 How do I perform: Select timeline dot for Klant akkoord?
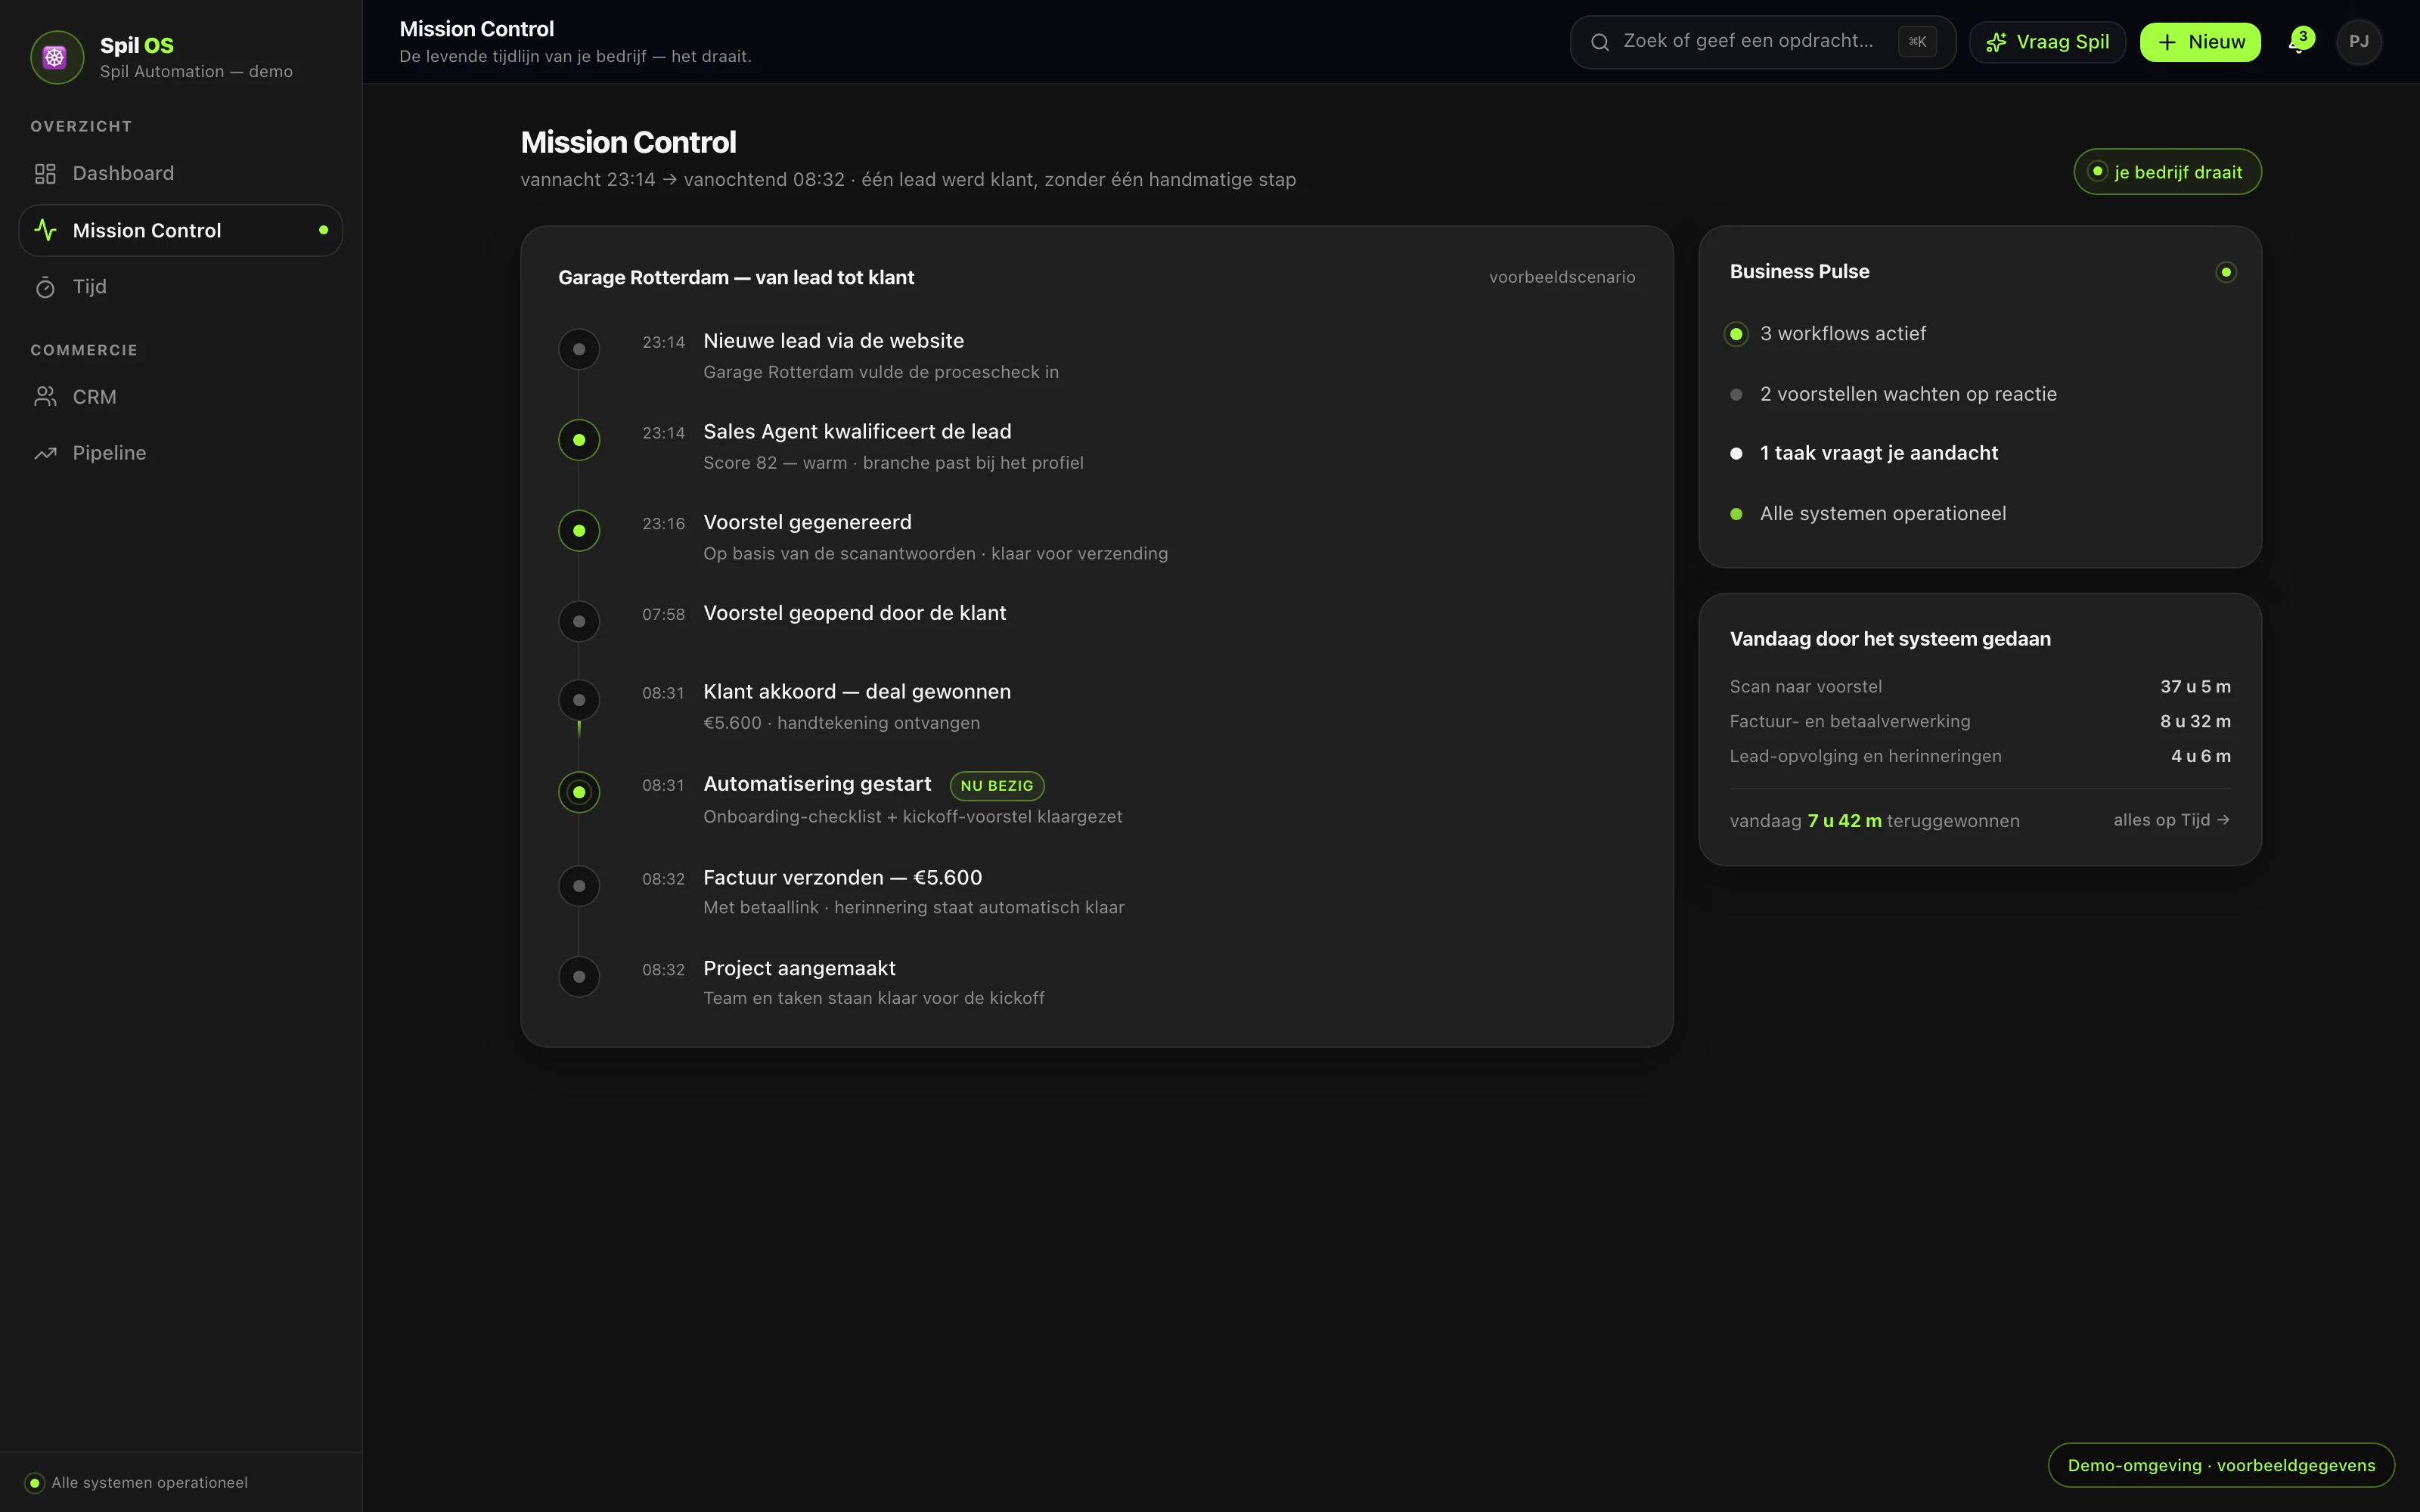click(579, 700)
